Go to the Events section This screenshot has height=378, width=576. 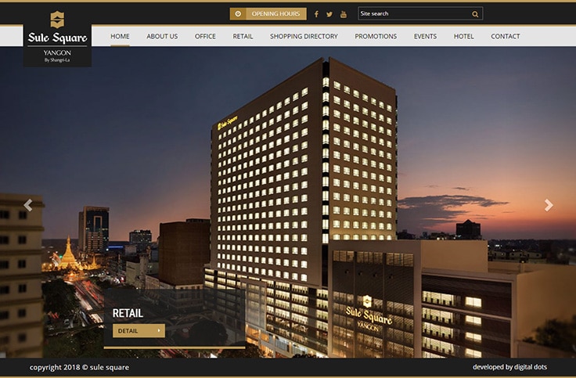425,37
